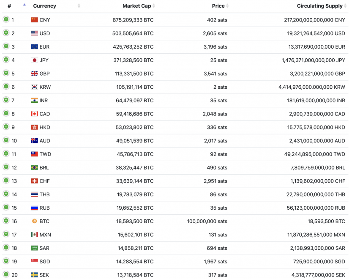349x279 pixels.
Task: Expand the BTC row using the green plus icon
Action: (6, 221)
